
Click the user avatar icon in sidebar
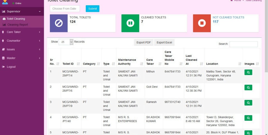5,2
